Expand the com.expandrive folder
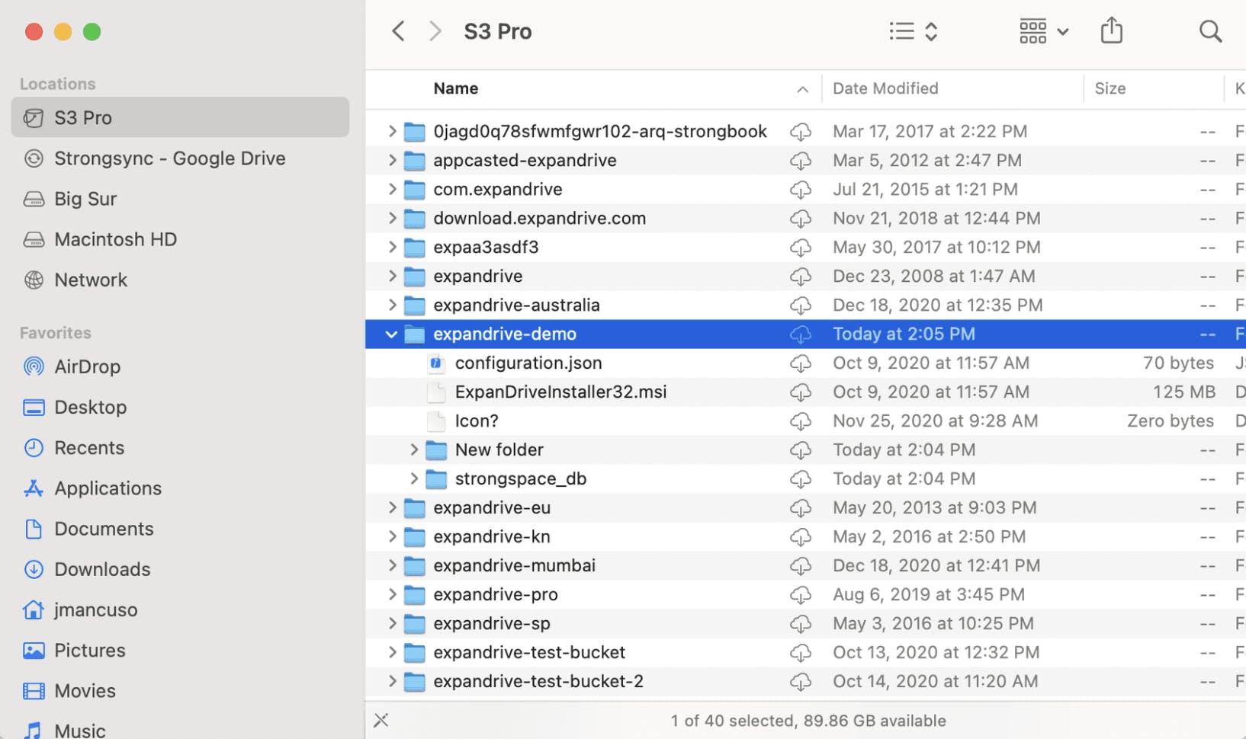 [x=392, y=189]
